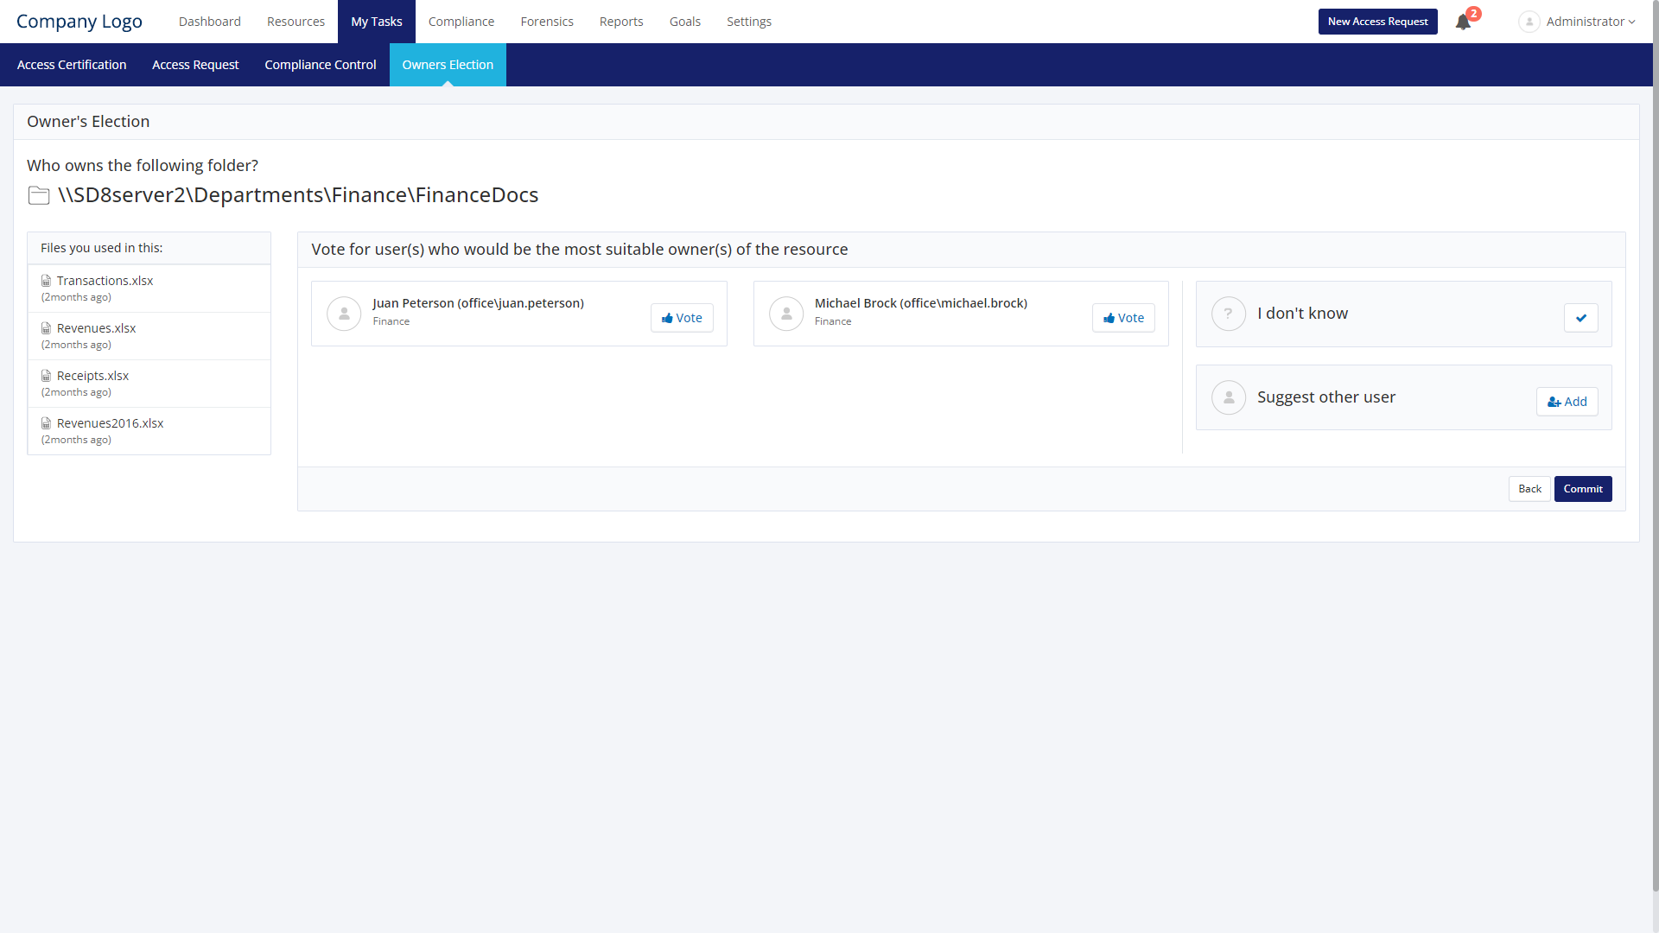
Task: Click the FinanceDocs folder icon
Action: coord(39,196)
